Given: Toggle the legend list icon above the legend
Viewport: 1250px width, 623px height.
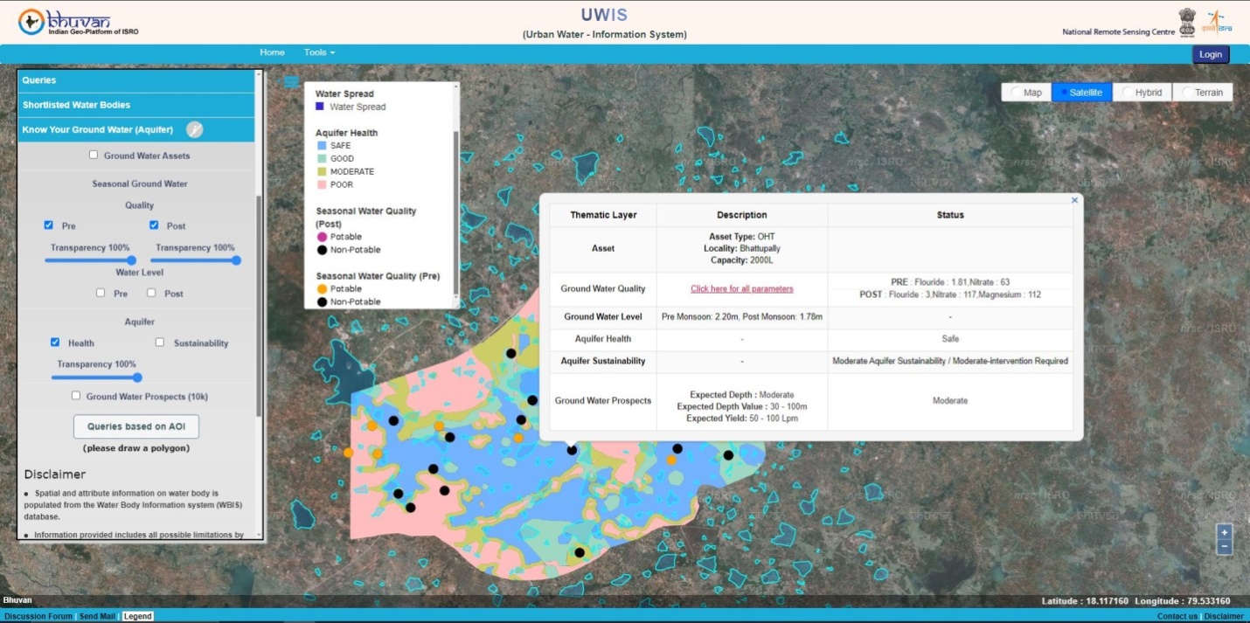Looking at the screenshot, I should 291,82.
